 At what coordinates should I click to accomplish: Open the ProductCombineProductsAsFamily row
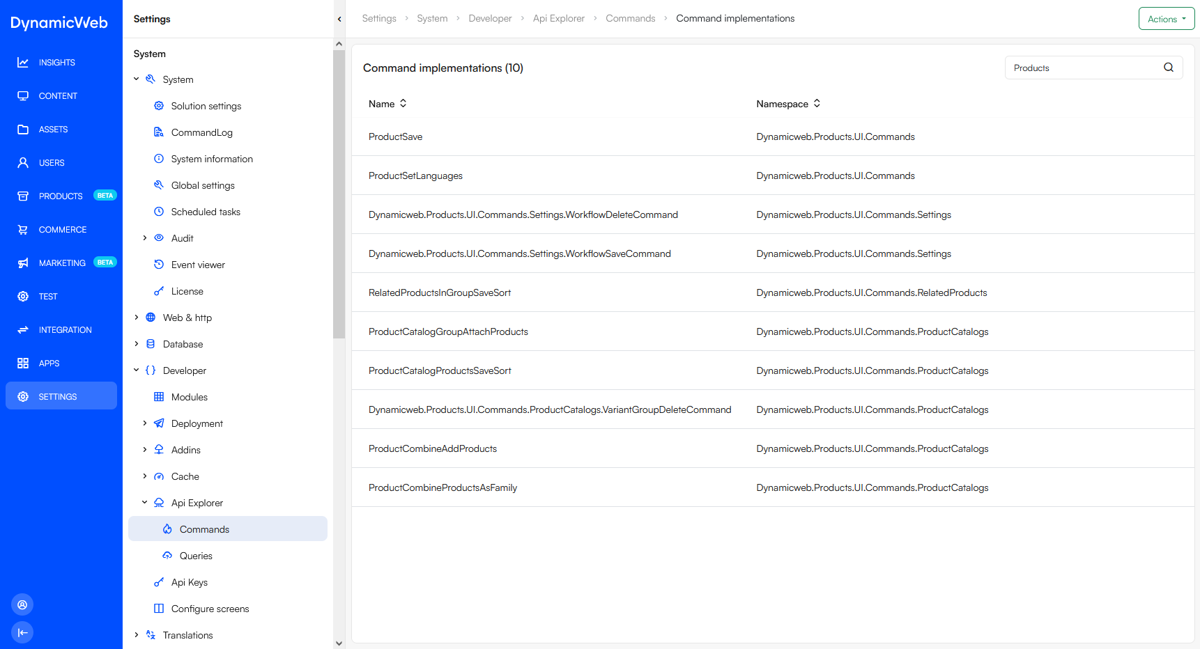click(x=773, y=487)
